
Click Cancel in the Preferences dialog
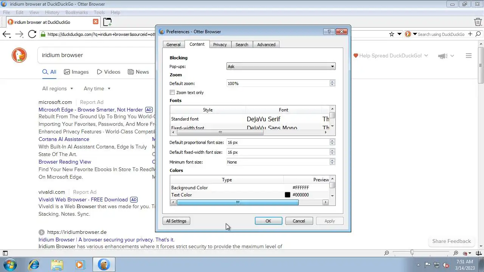[x=299, y=221]
